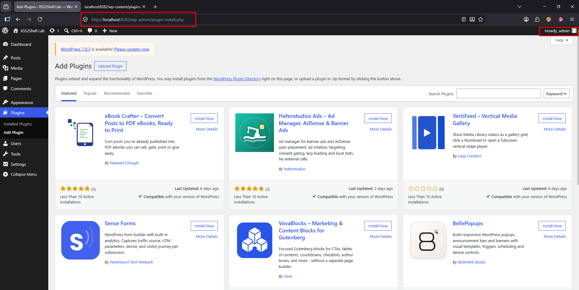Open the extensions puzzle-piece icon
This screenshot has height=290, width=579.
(537, 19)
